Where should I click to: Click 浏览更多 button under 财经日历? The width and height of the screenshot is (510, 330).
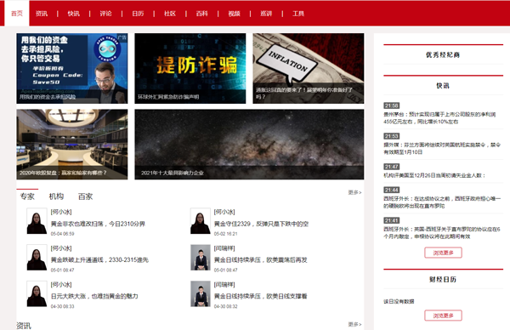(443, 316)
